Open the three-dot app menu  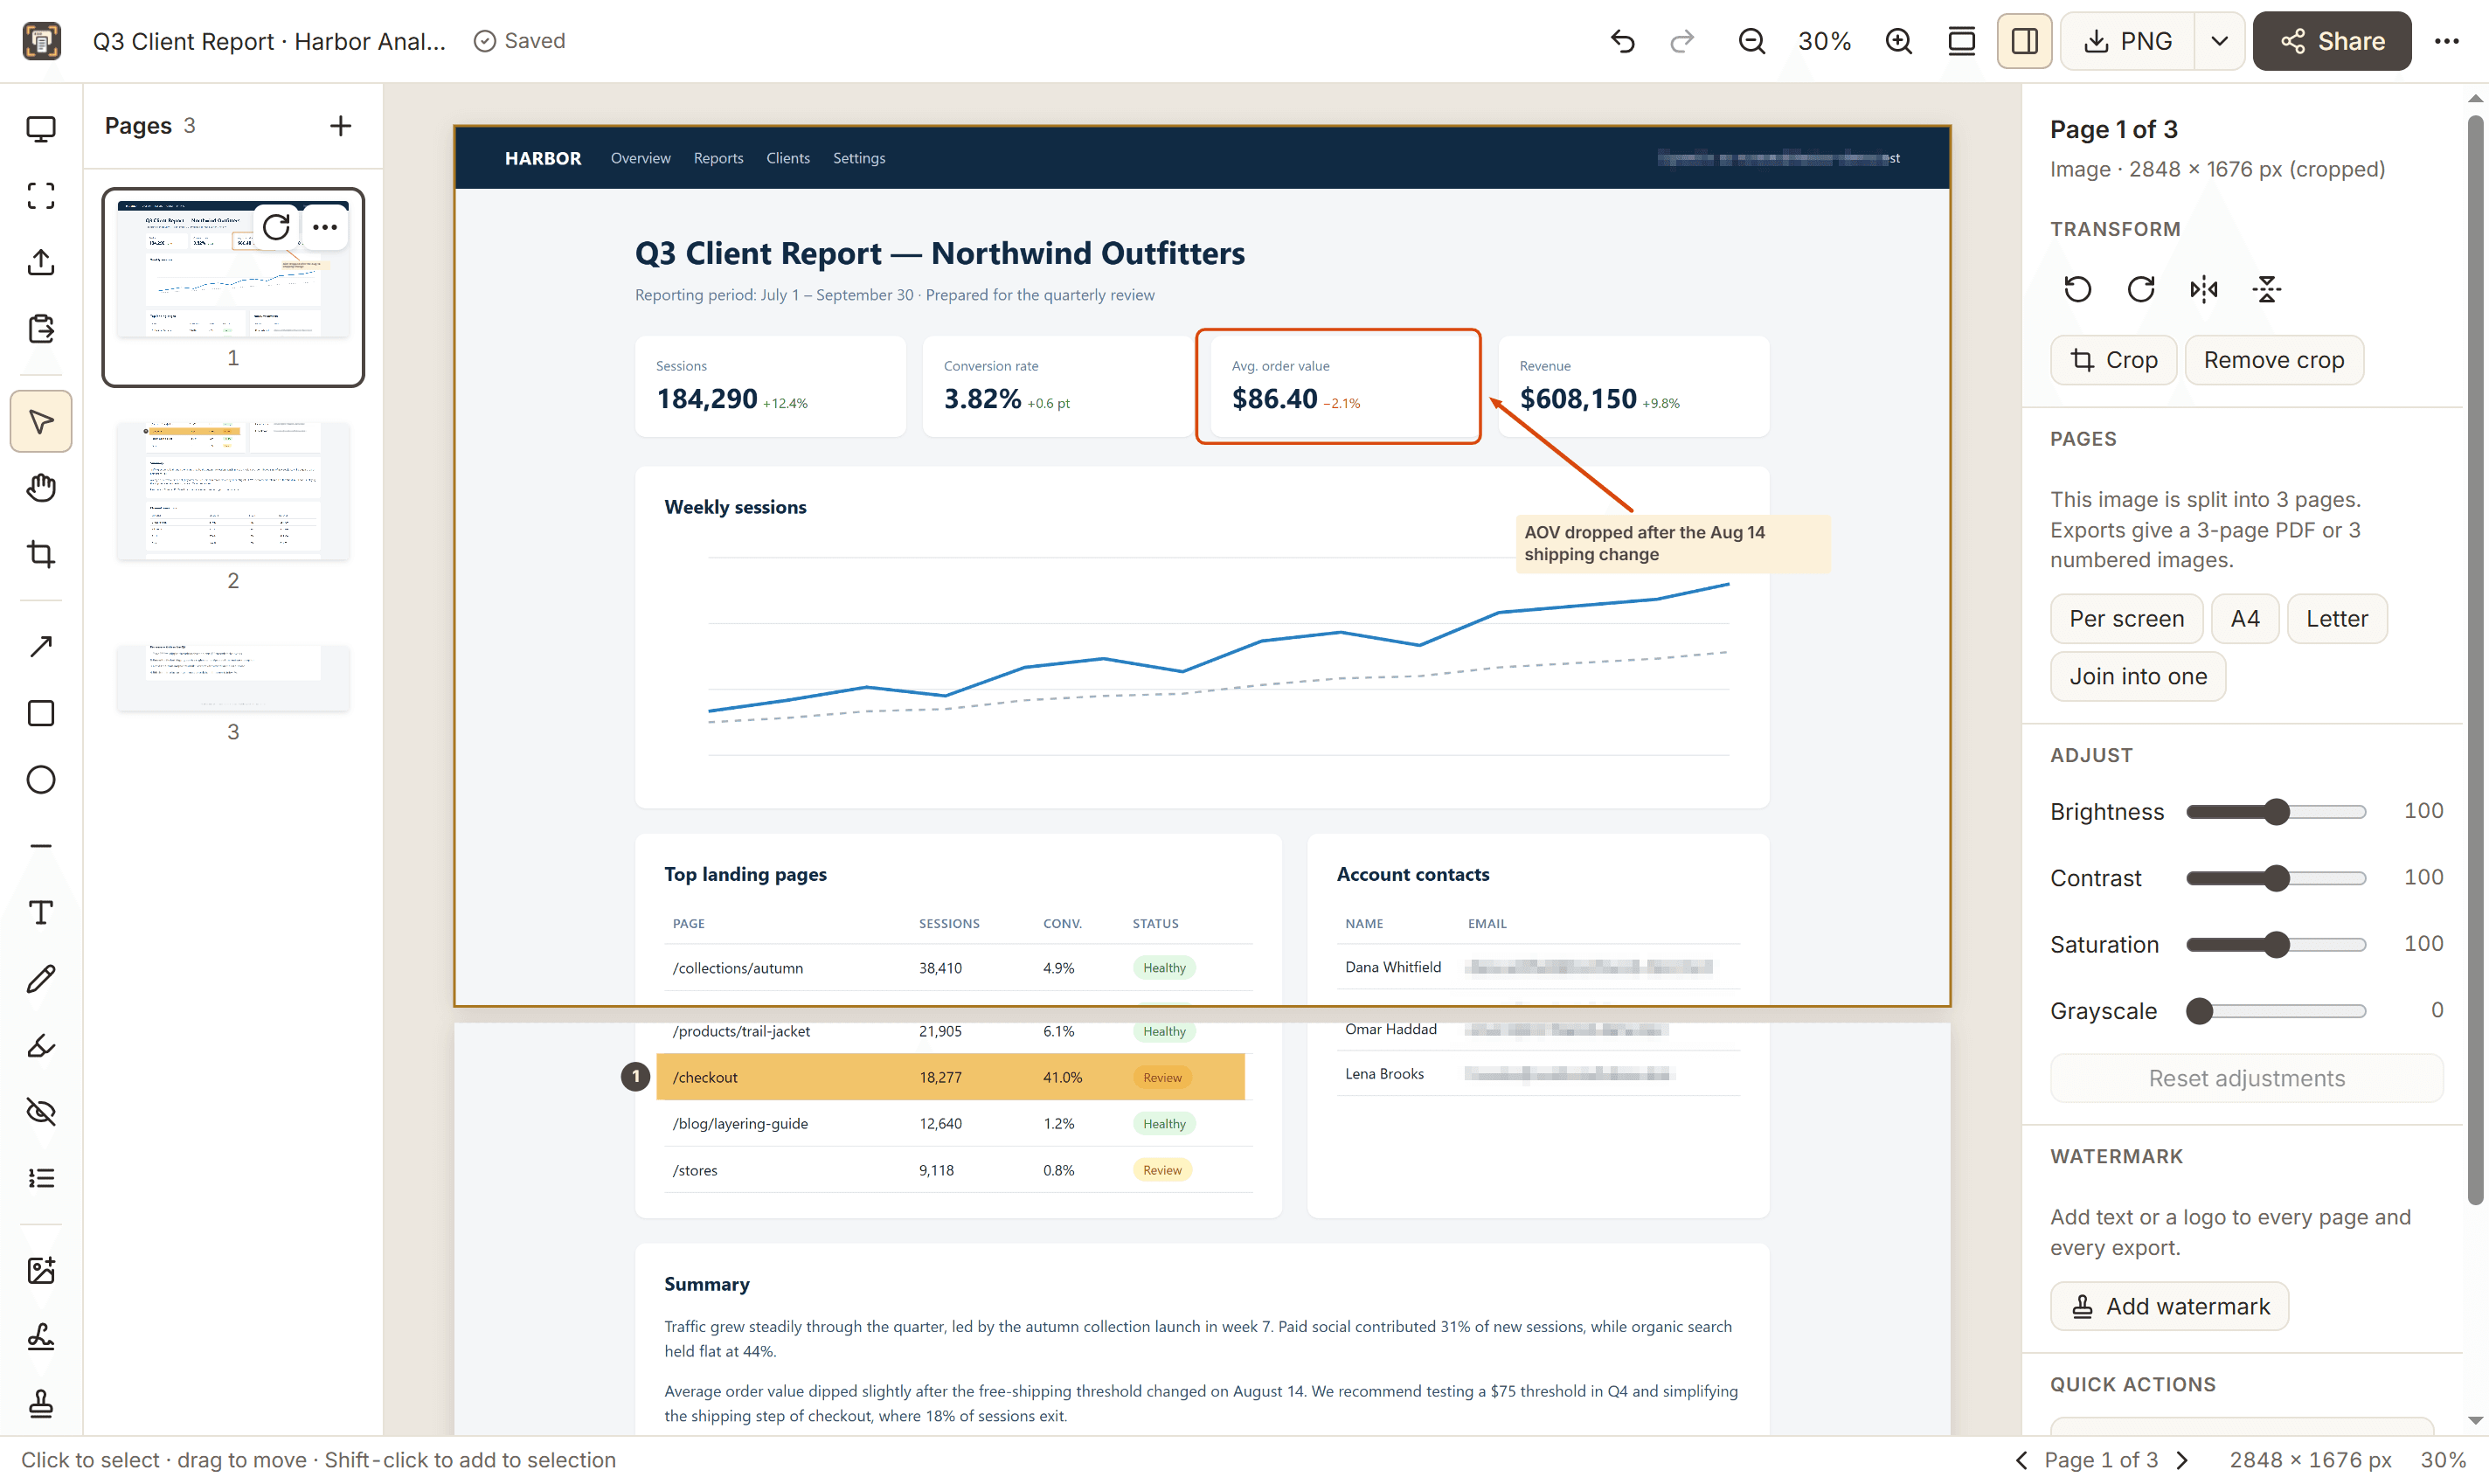pyautogui.click(x=2446, y=41)
